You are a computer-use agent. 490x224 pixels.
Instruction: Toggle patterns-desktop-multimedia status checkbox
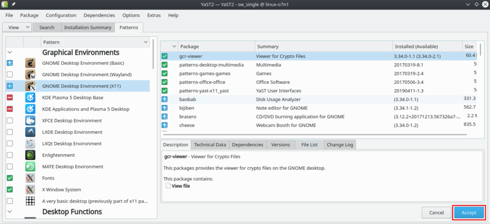pyautogui.click(x=165, y=65)
